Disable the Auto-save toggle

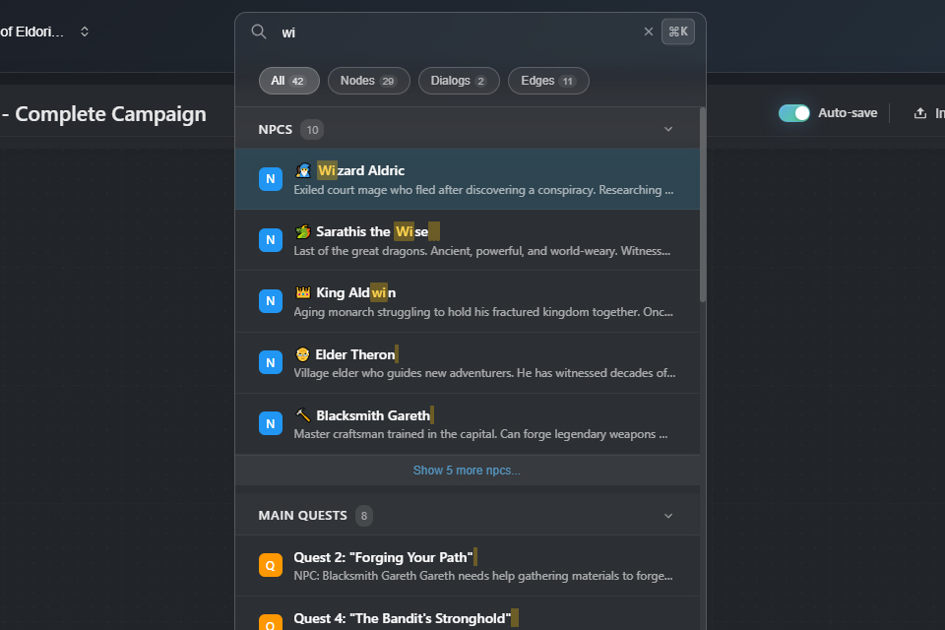pos(793,112)
